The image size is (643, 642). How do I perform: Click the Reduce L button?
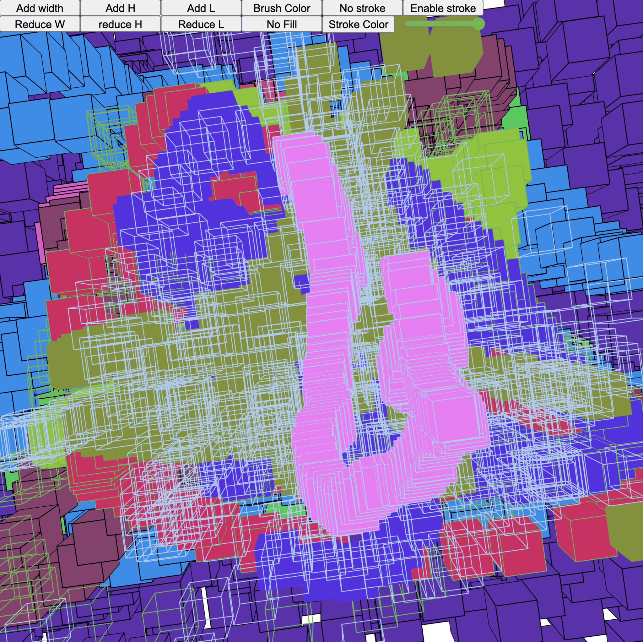click(201, 24)
